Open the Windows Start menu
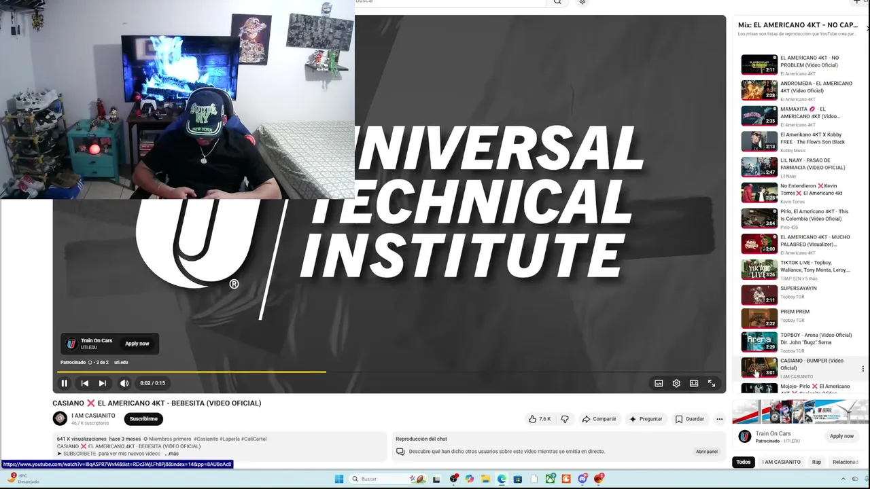The height and width of the screenshot is (489, 870). click(339, 479)
